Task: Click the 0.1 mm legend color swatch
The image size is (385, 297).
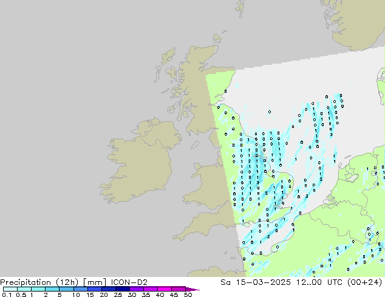Action: tap(10, 289)
